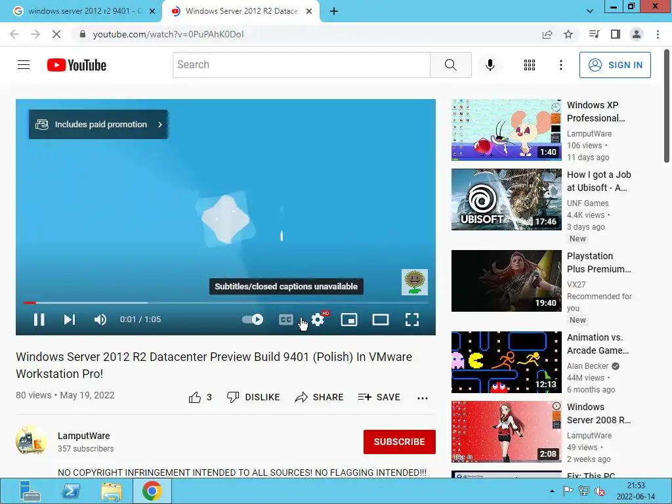Screen dimensions: 672x504
Task: Toggle the Chrome side panel
Action: pos(616,34)
